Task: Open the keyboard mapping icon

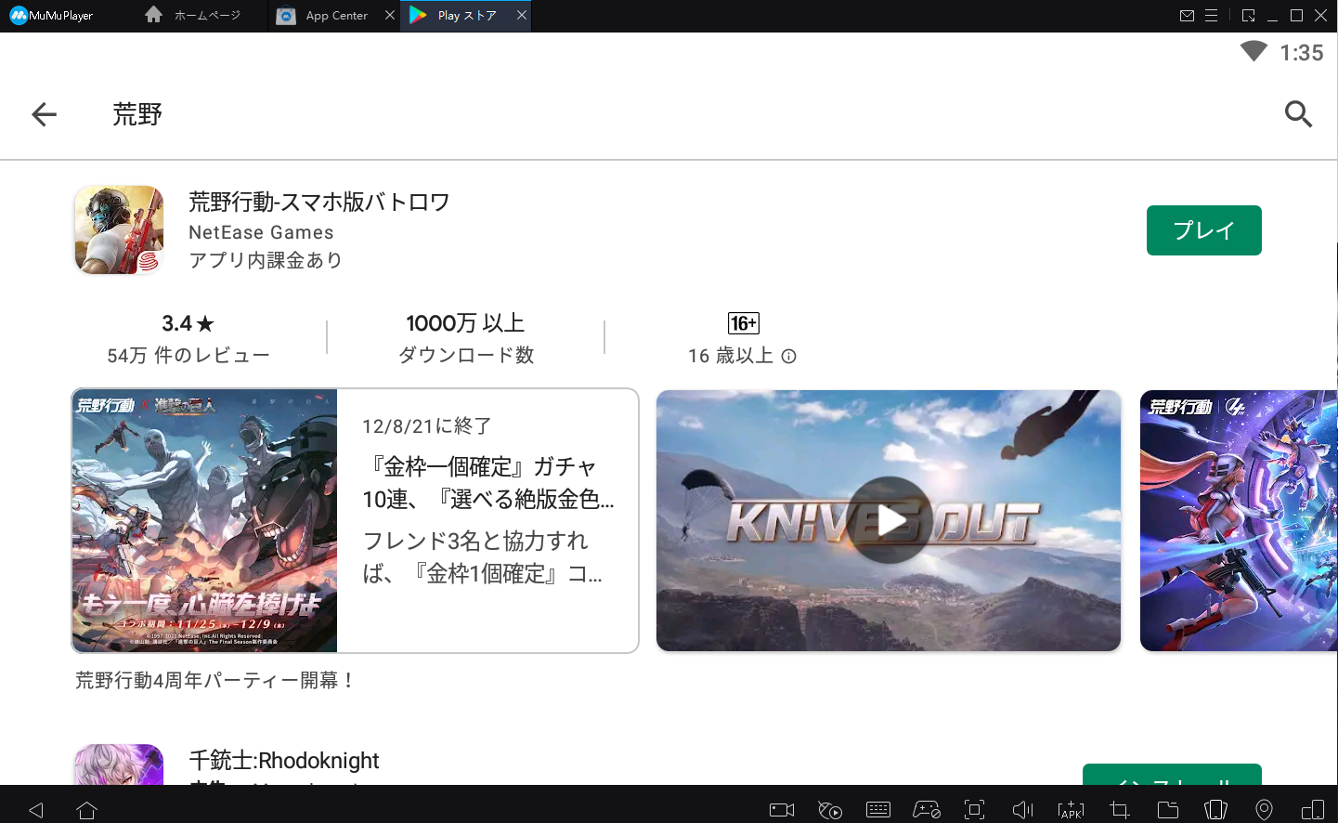Action: click(x=878, y=810)
